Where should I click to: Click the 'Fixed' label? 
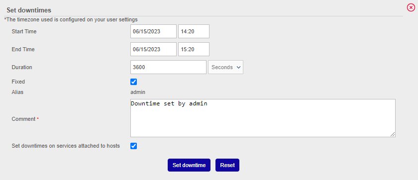18,82
